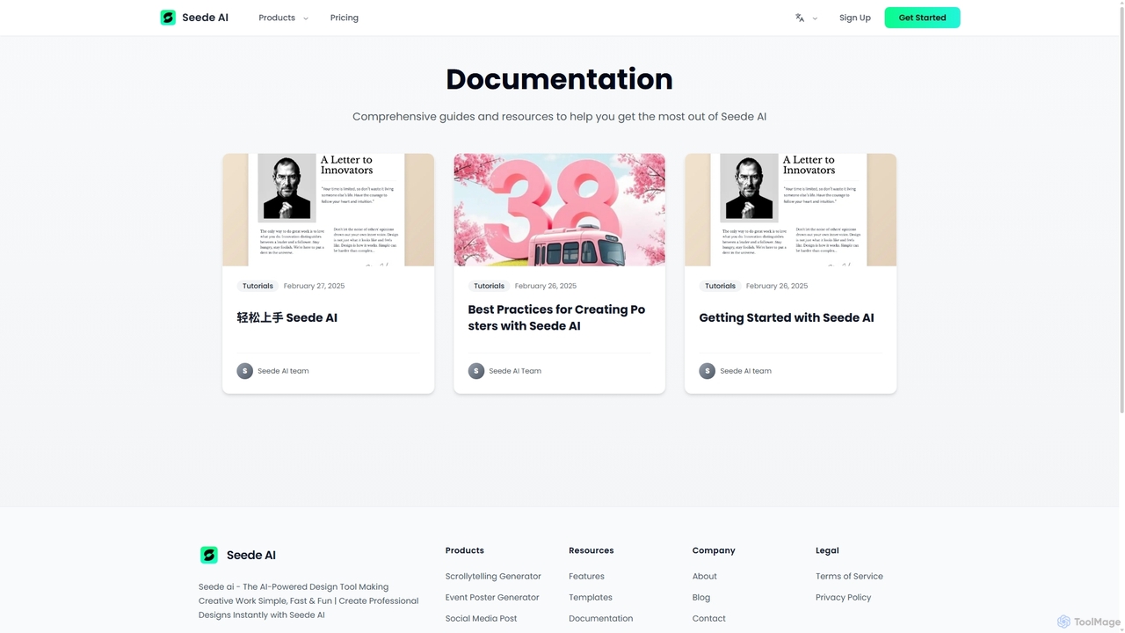The height and width of the screenshot is (633, 1125).
Task: Click the Seede AI logo icon in header
Action: [168, 18]
